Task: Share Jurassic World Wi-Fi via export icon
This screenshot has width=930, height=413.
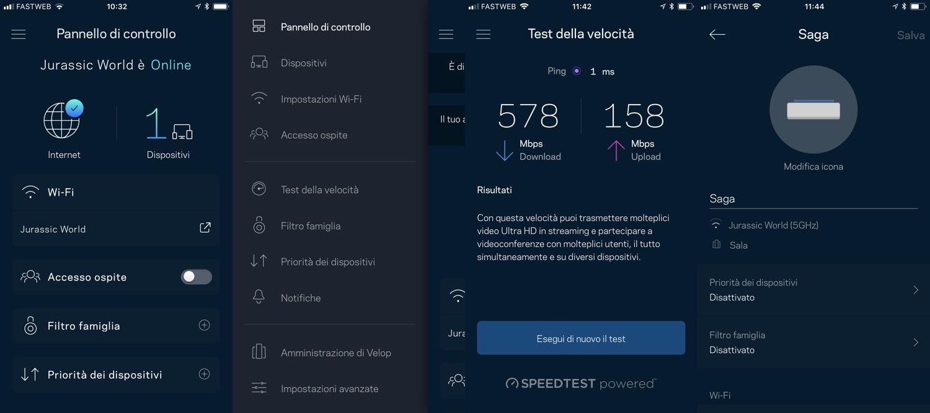Action: coord(205,228)
